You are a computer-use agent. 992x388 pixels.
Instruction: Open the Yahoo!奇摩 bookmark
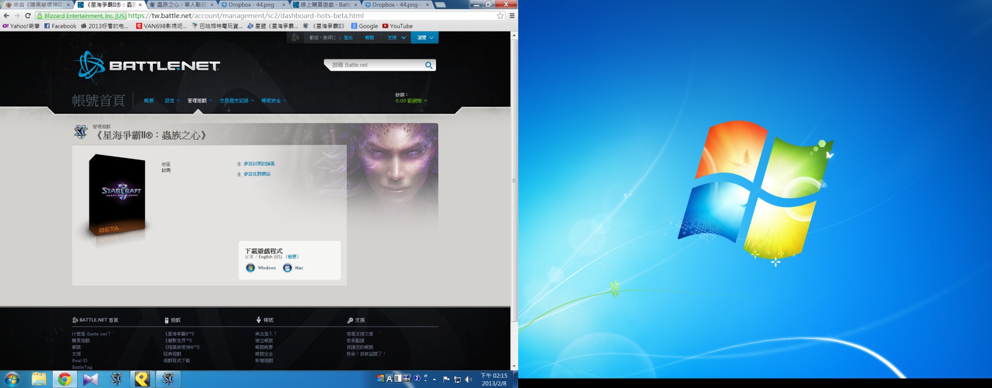point(21,26)
